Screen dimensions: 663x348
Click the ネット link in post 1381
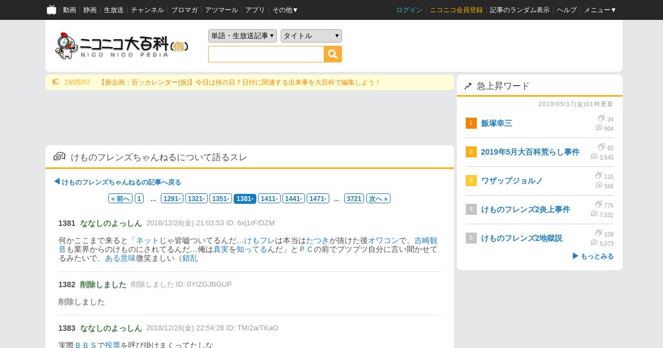(x=148, y=240)
